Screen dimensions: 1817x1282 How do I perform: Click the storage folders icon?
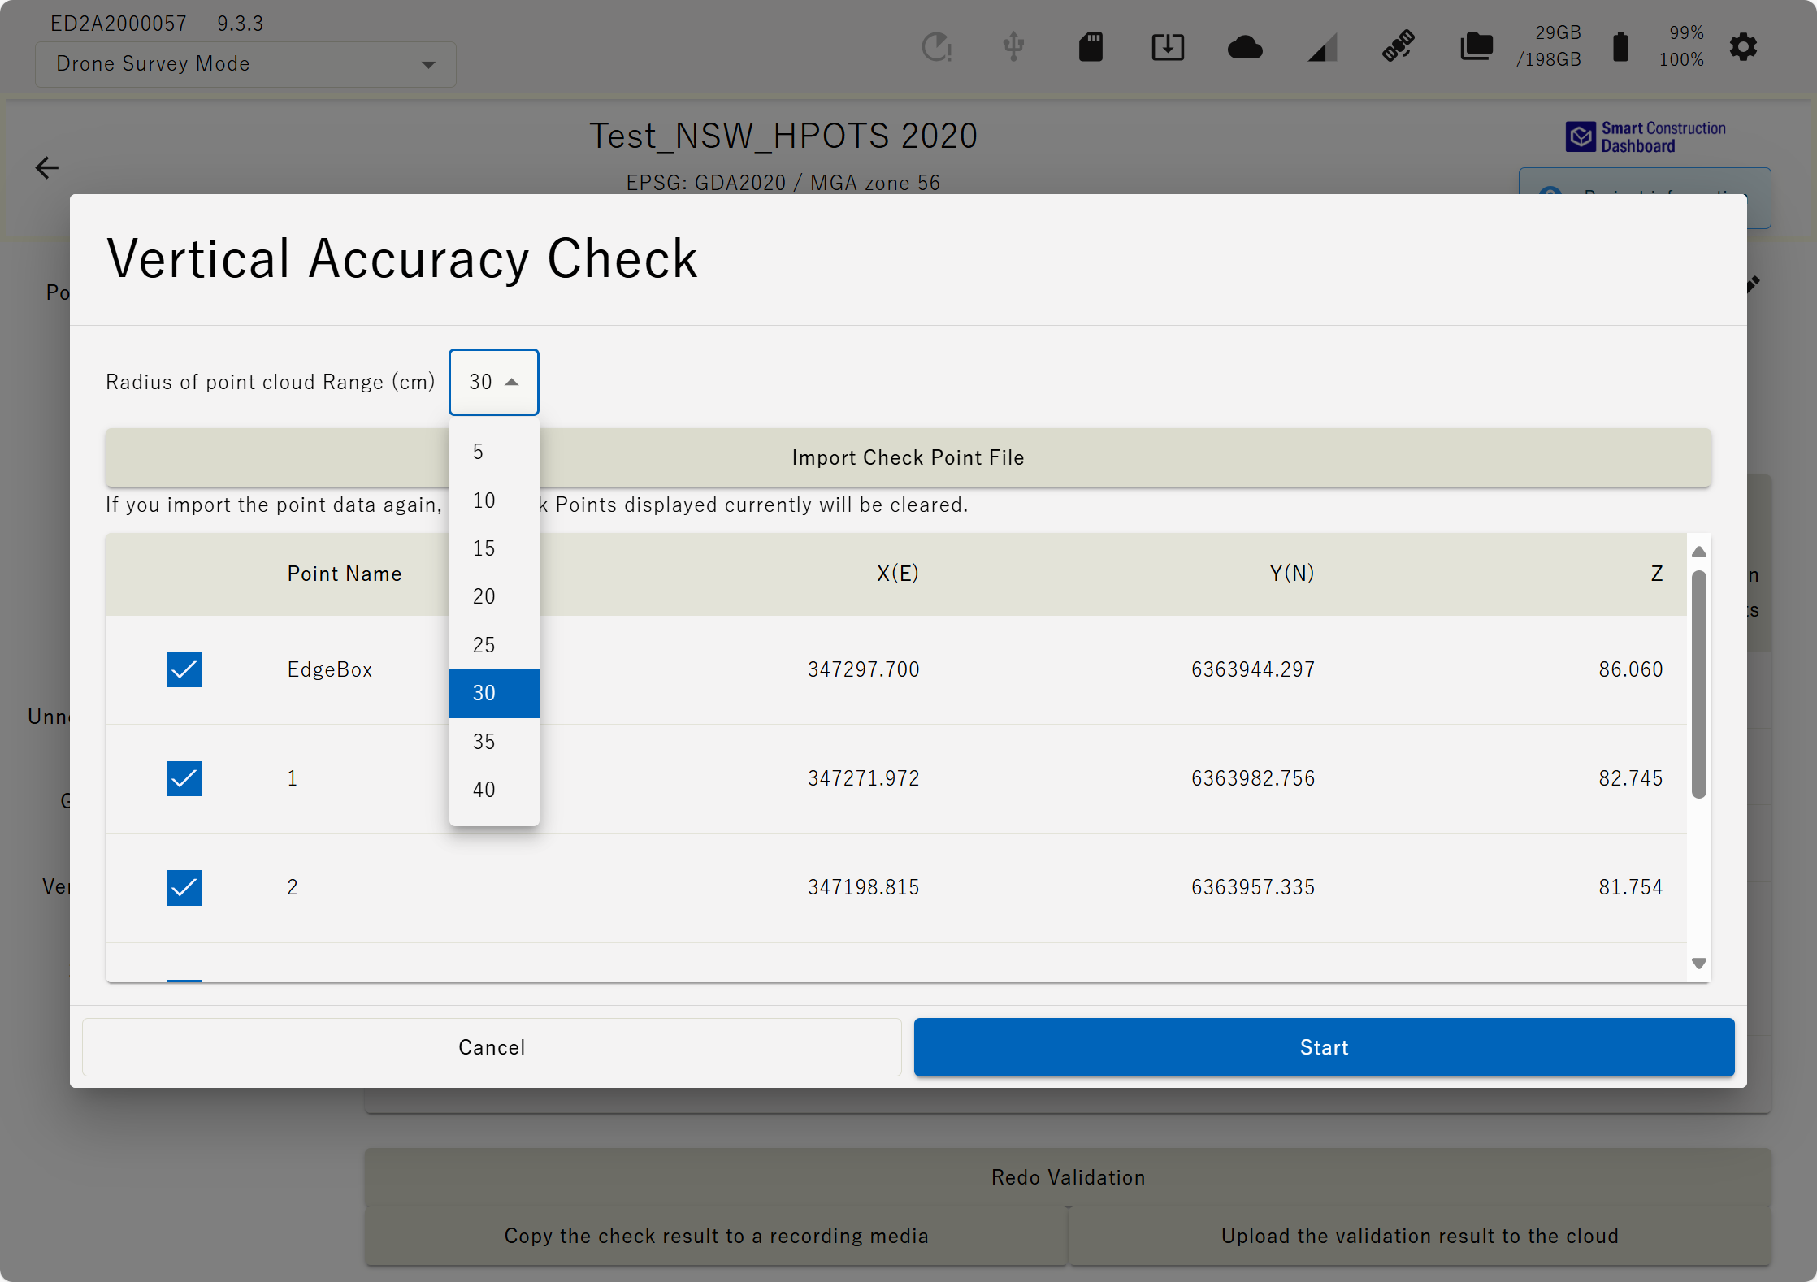[x=1476, y=47]
